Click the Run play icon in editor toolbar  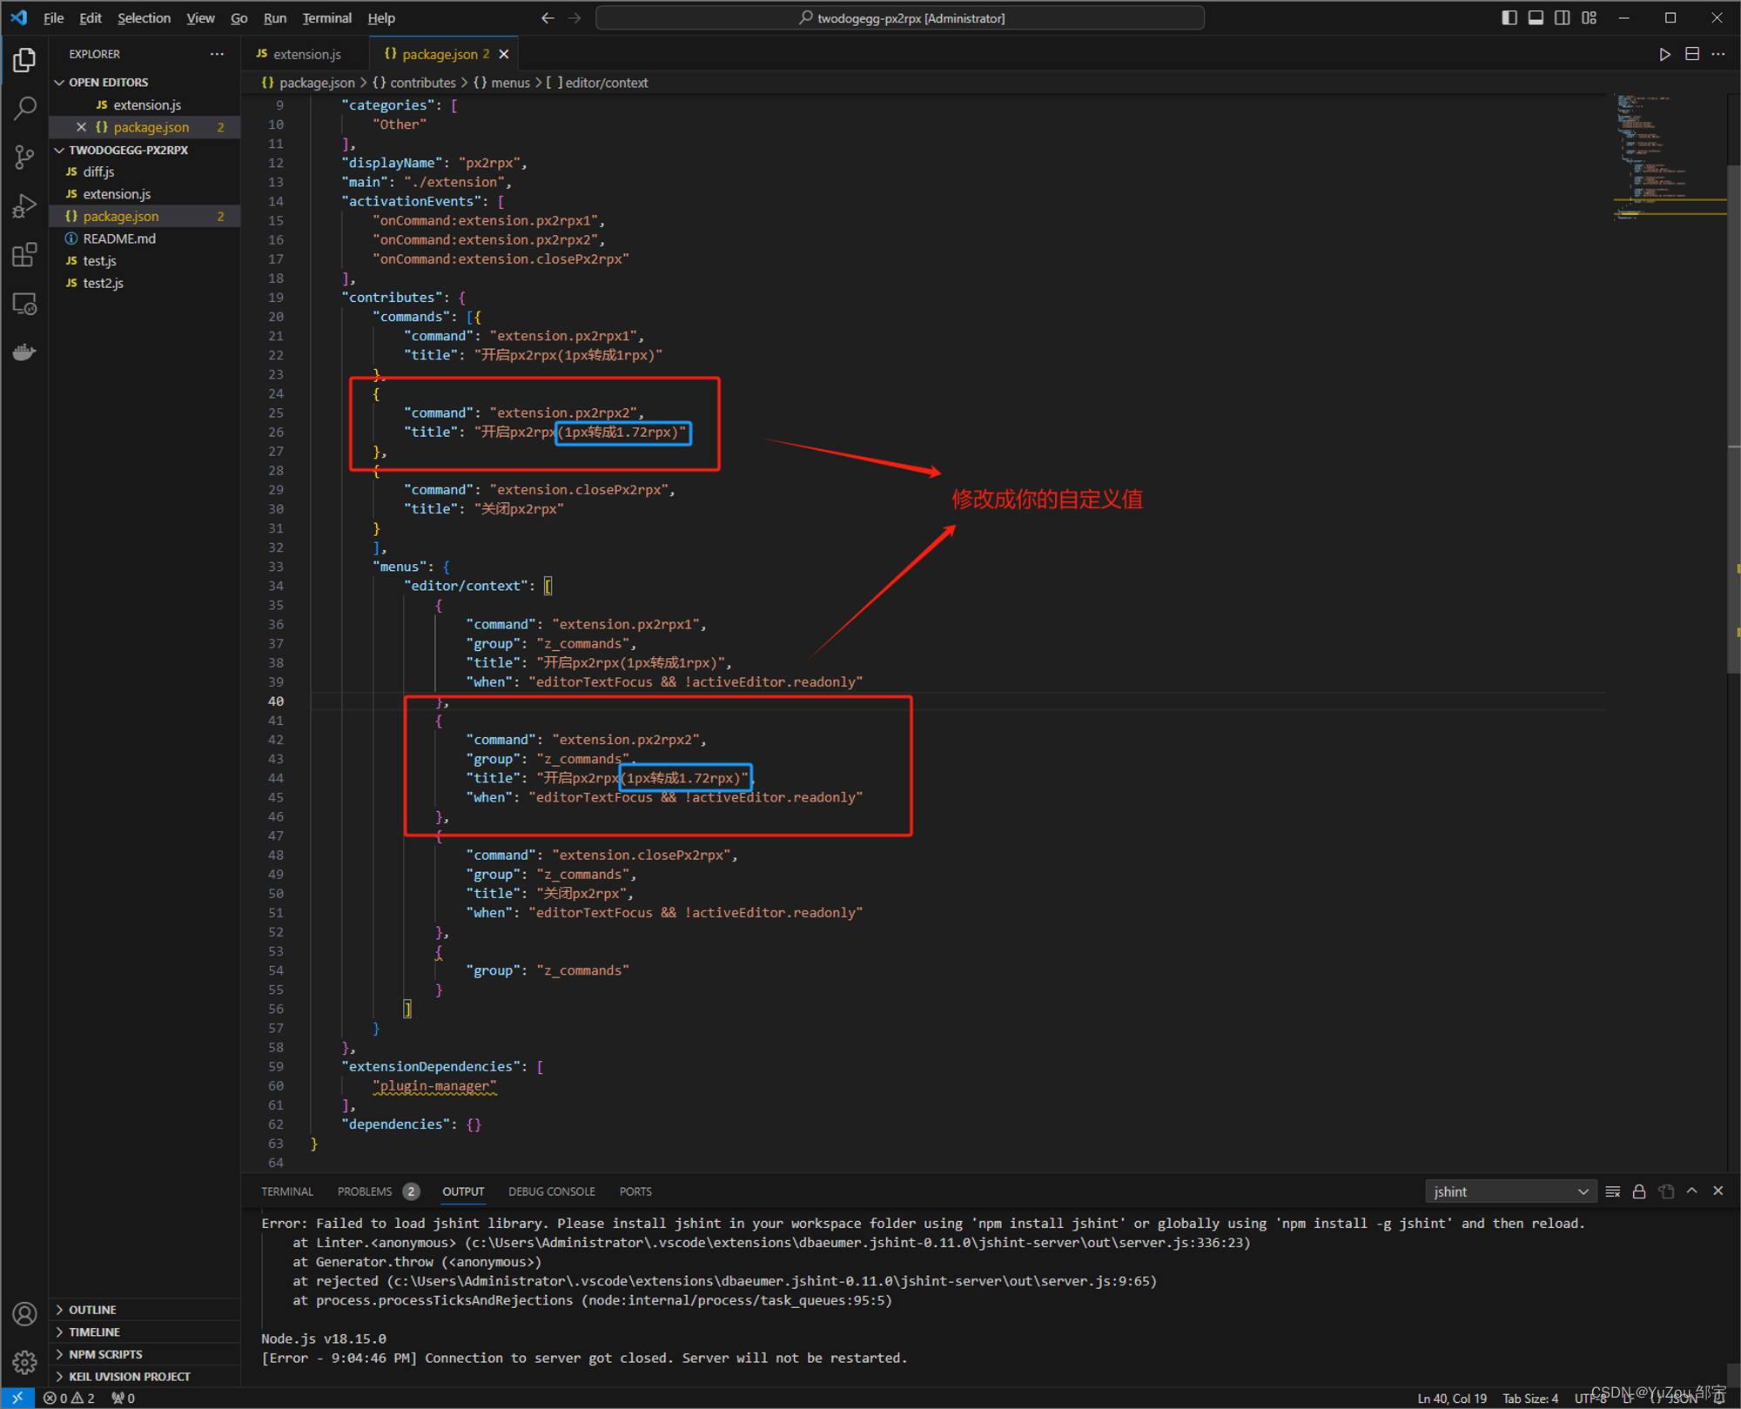(1664, 54)
